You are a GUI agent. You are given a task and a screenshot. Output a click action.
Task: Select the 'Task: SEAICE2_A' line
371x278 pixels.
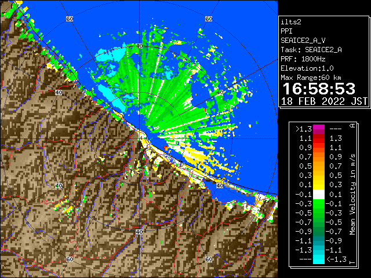coord(311,50)
